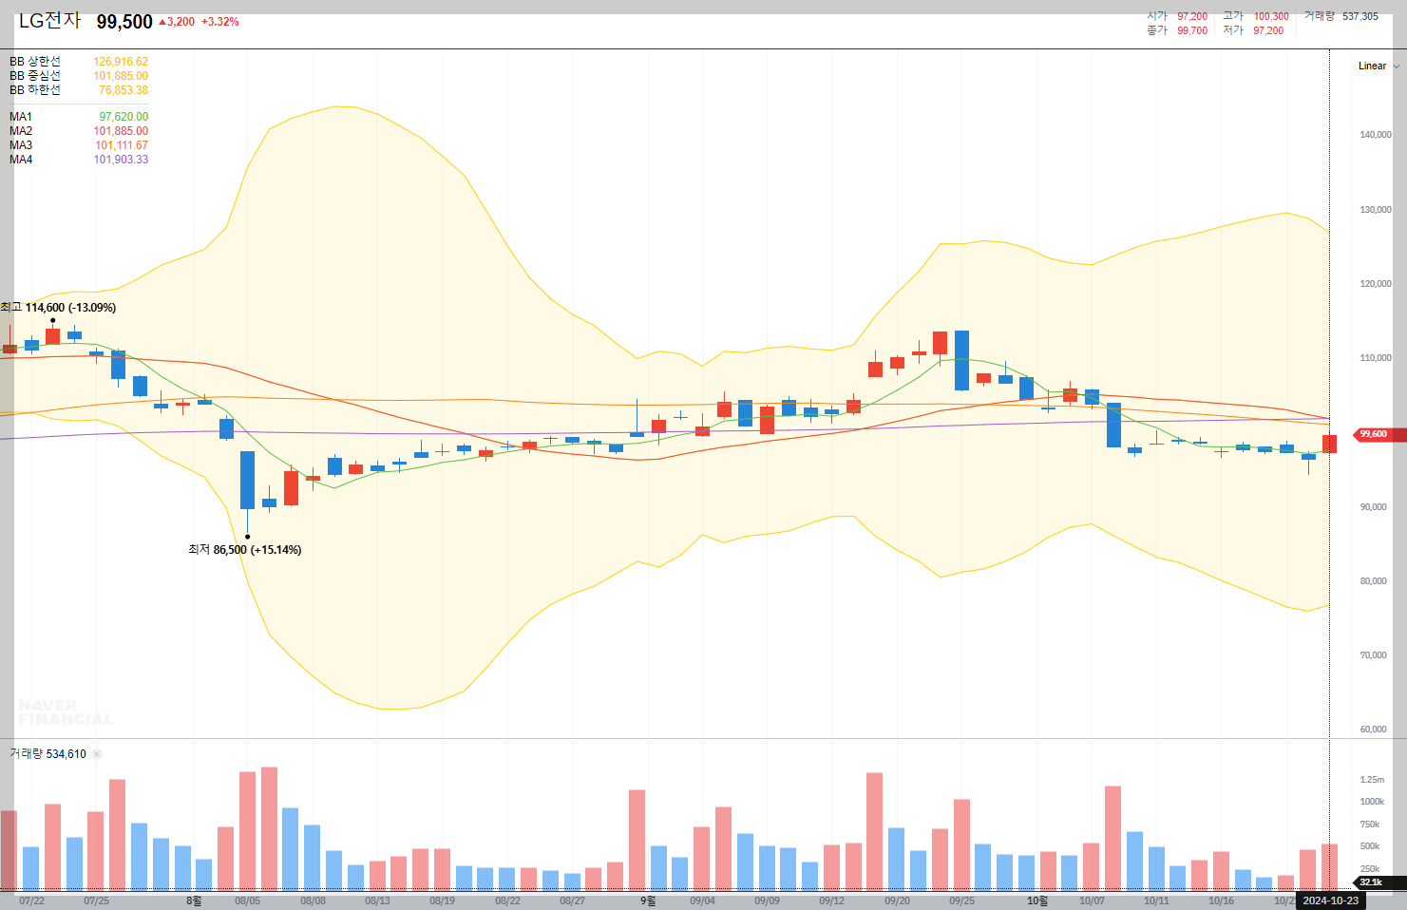The width and height of the screenshot is (1407, 910).
Task: Click the 09/12 date on the time axis
Action: click(x=831, y=901)
